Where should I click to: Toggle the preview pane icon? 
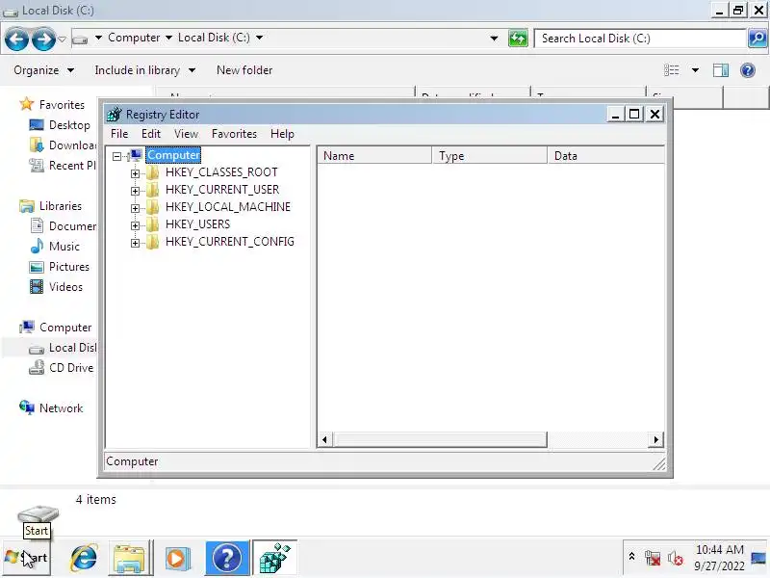(x=720, y=70)
